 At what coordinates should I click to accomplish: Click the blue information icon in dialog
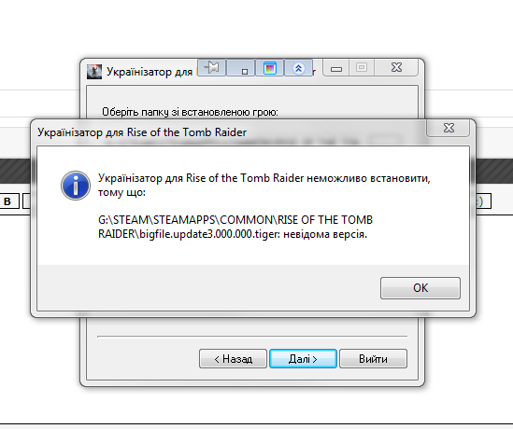click(x=76, y=186)
